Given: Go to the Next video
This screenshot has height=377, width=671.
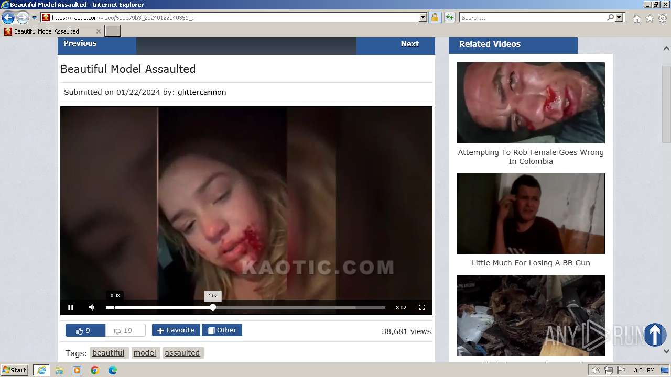Looking at the screenshot, I should 396,45.
